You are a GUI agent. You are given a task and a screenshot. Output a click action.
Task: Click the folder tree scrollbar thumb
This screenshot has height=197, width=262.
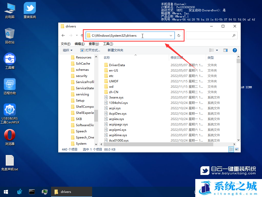(x=96, y=115)
